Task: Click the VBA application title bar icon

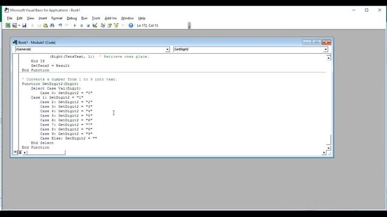Action: click(7, 10)
